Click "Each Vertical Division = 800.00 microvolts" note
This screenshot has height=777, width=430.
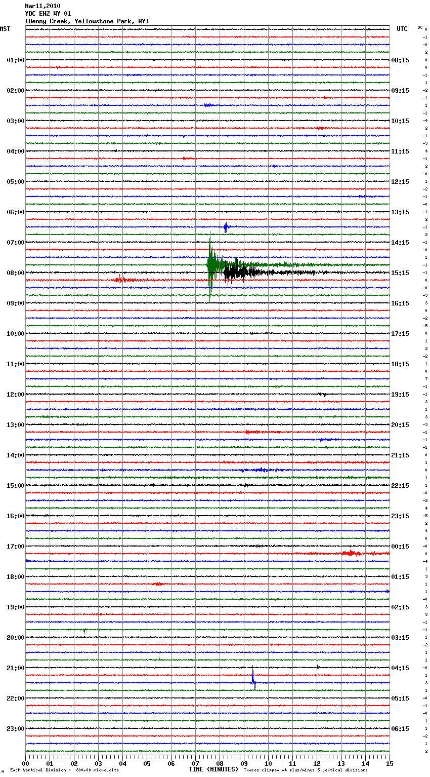click(64, 770)
